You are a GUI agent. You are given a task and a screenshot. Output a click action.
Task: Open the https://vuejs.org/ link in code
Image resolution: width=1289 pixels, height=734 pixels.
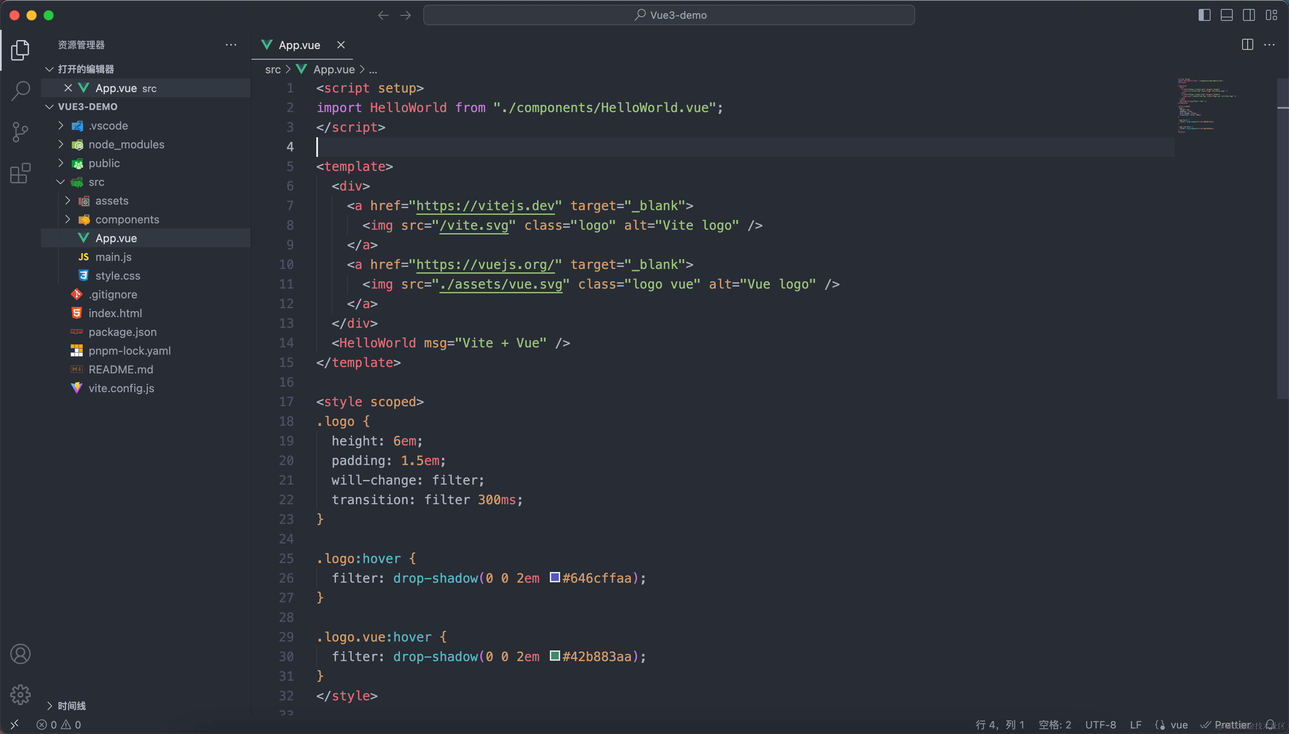tap(486, 265)
